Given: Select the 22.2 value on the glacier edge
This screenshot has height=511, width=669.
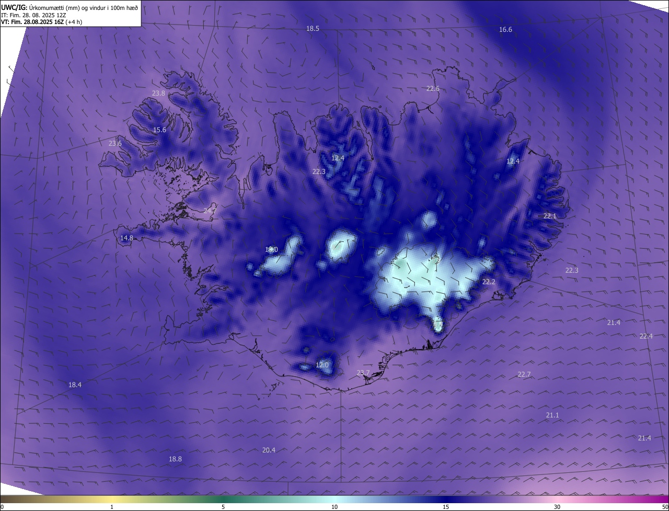Looking at the screenshot, I should point(489,282).
